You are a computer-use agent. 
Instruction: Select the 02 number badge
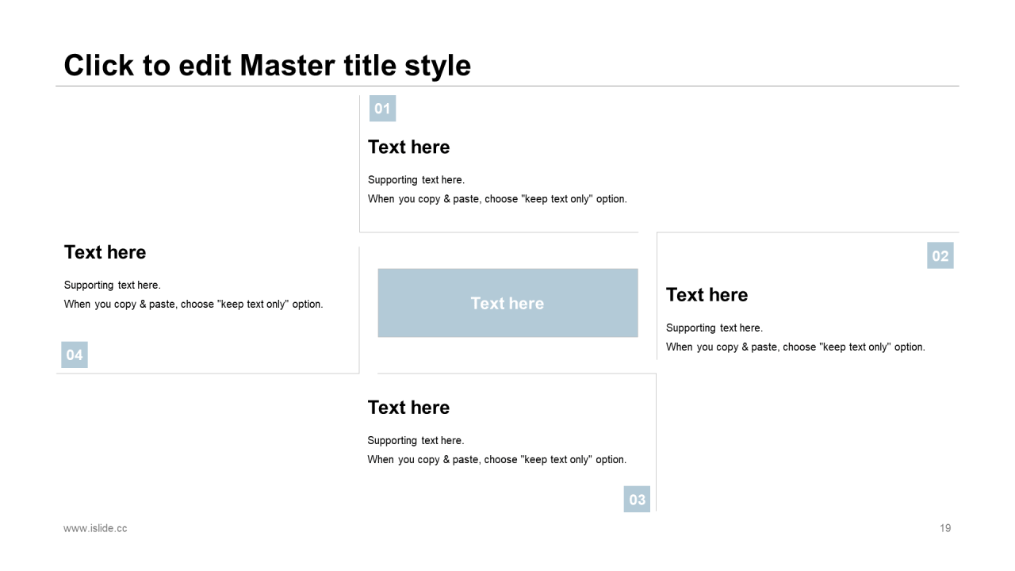point(940,255)
